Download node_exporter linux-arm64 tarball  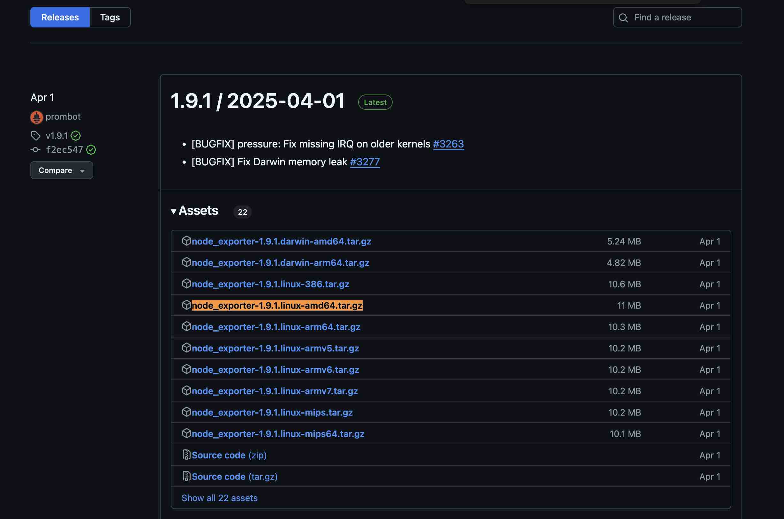[276, 327]
